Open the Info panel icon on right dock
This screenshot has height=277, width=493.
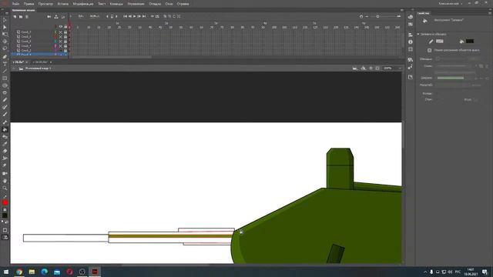(x=411, y=42)
